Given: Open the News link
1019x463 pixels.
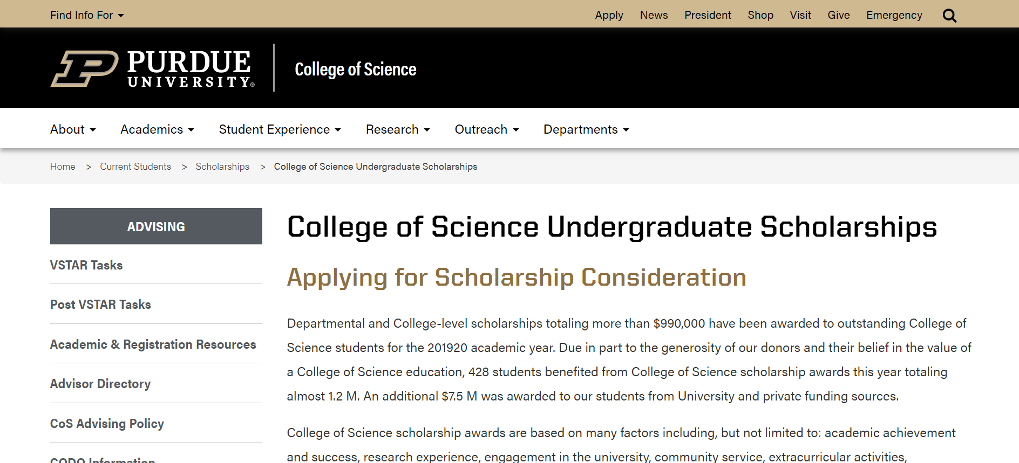Looking at the screenshot, I should [654, 15].
